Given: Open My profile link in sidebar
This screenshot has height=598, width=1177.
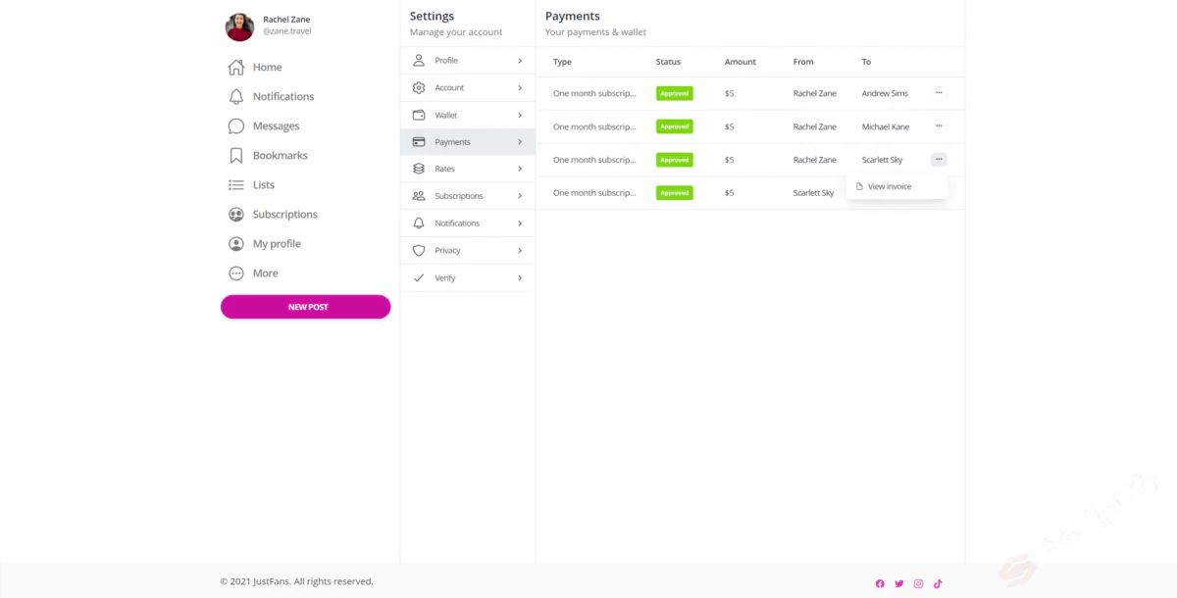Looking at the screenshot, I should click(x=276, y=244).
